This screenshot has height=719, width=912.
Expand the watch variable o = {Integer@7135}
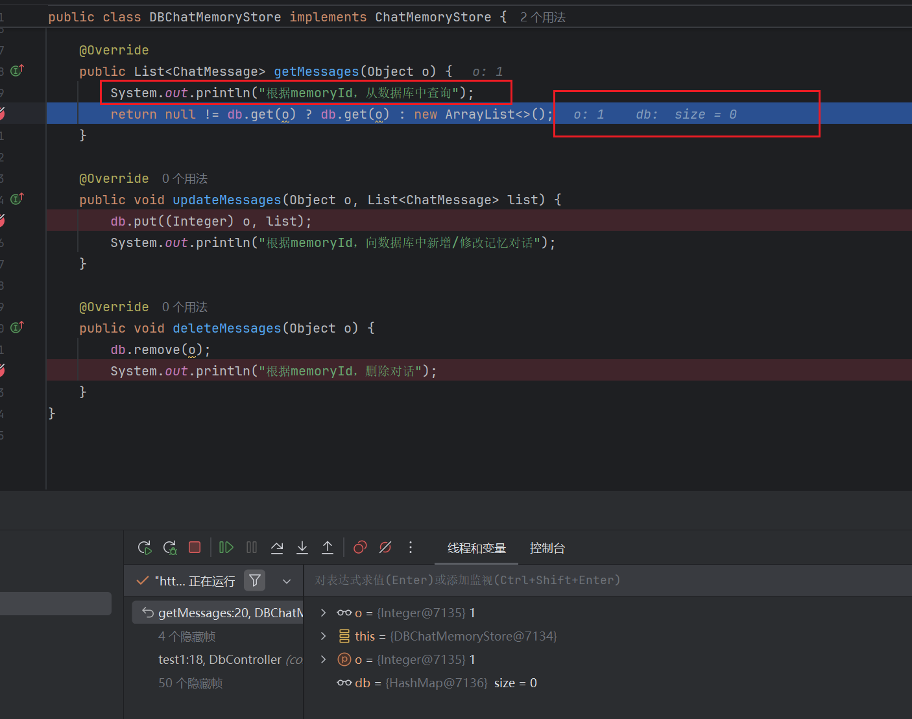324,613
